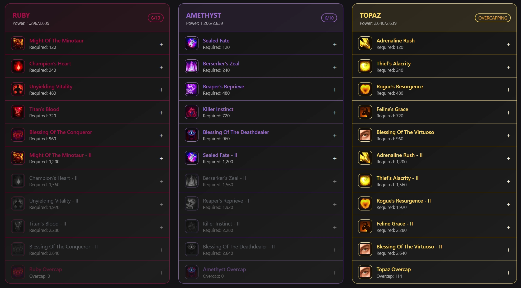
Task: Click the Berserker's Zeal skill icon
Action: [x=192, y=66]
